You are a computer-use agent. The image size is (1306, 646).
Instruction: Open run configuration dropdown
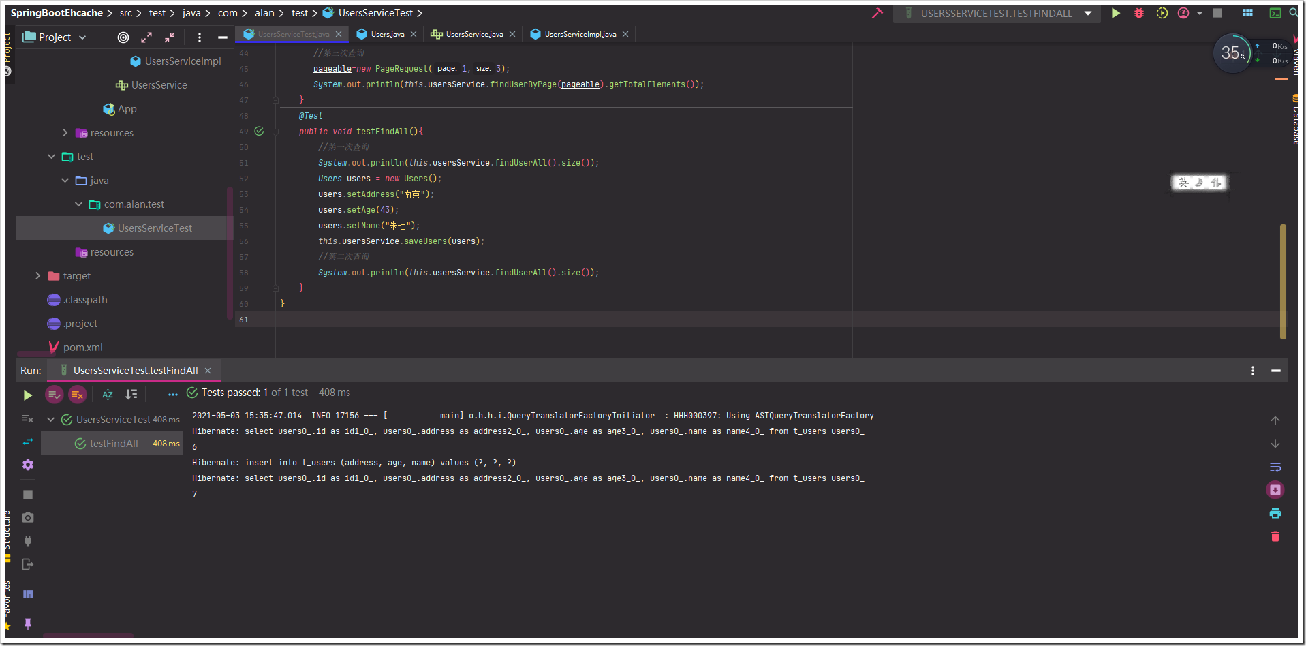pyautogui.click(x=1088, y=13)
